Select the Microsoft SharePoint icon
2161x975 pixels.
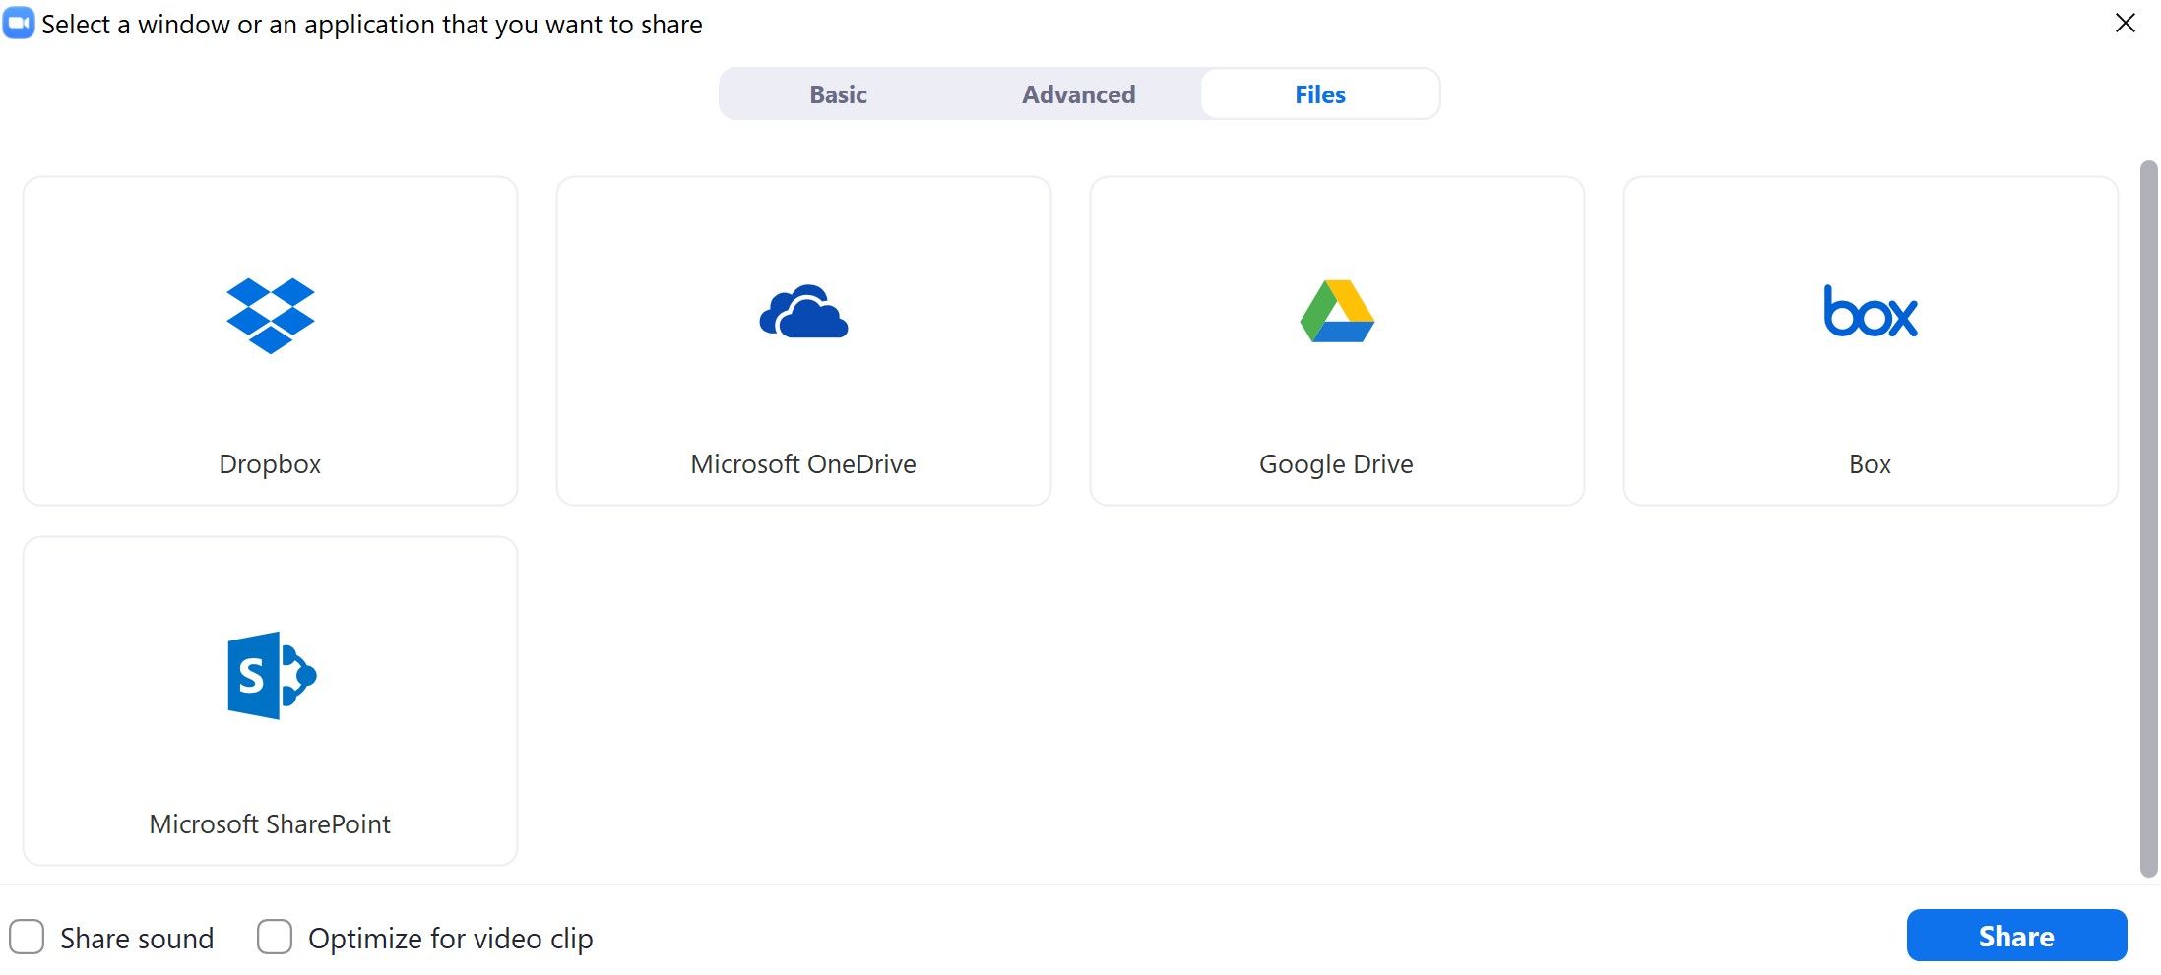[x=270, y=675]
